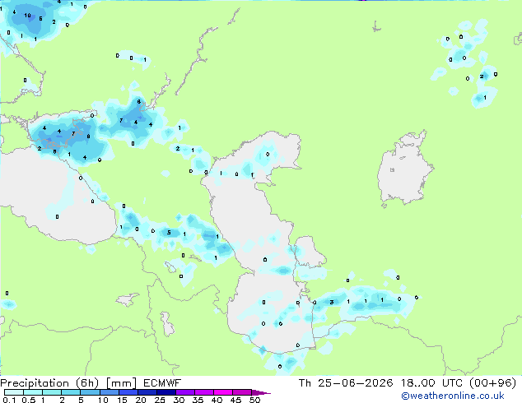The height and width of the screenshot is (403, 522).
Task: Pick the 45–50 mm legend swatch
Action: point(242,392)
